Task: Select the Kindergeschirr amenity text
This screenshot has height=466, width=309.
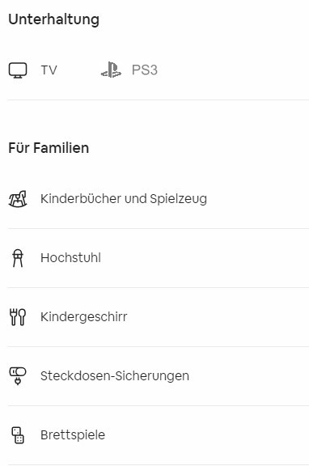Action: click(x=84, y=317)
